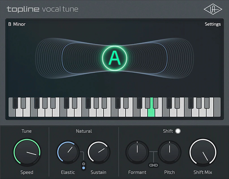Click the Universal Audio diamond logo
Screen dimensions: 229x179
point(213,9)
